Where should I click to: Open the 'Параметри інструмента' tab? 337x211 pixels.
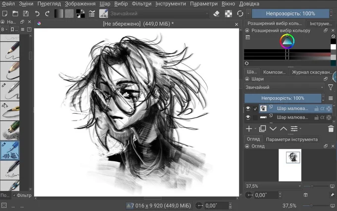tap(291, 140)
